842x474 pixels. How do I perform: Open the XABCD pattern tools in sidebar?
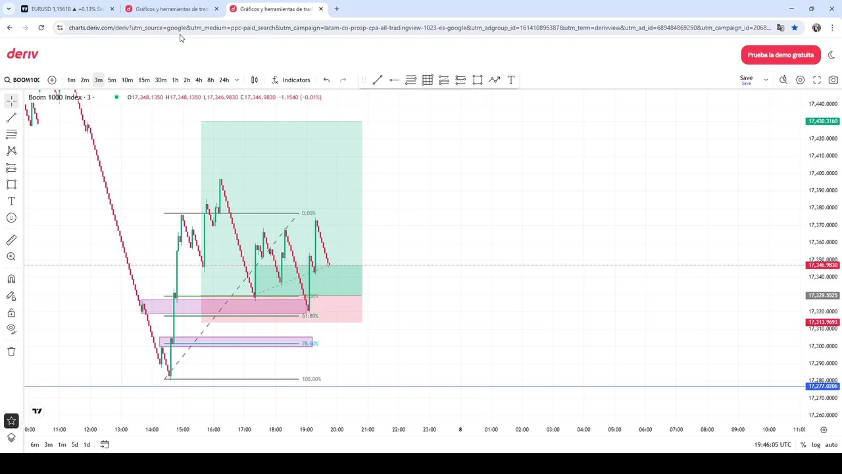pos(11,151)
